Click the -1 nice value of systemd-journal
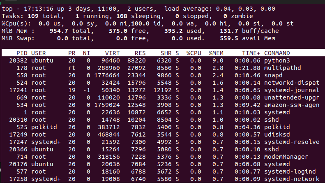Viewport: 325px width, 183px height. click(x=86, y=90)
